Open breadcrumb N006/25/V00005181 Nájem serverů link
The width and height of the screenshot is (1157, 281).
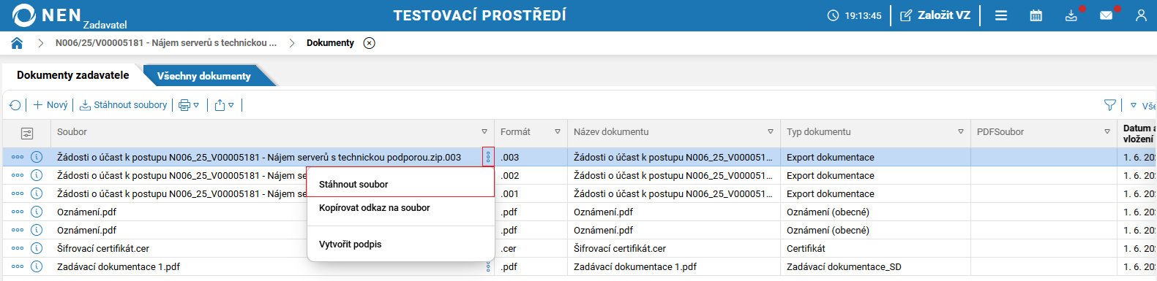pyautogui.click(x=166, y=43)
